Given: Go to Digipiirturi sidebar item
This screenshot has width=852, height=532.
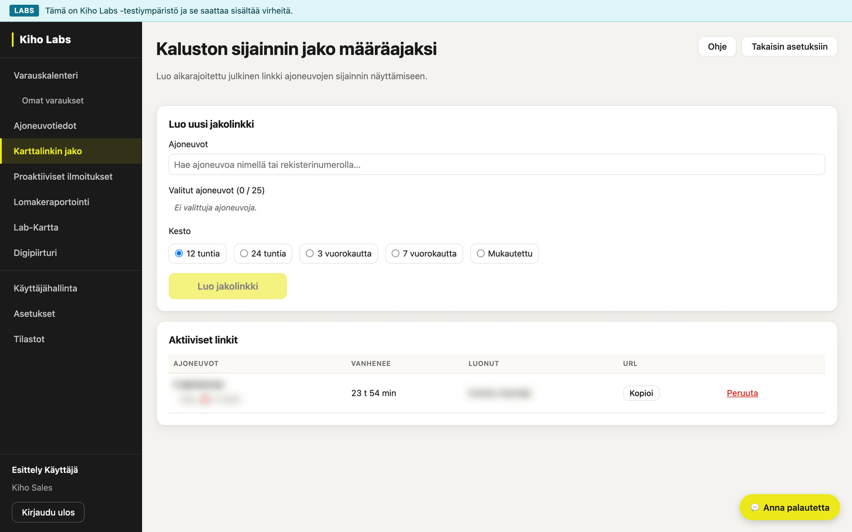Looking at the screenshot, I should 71,253.
